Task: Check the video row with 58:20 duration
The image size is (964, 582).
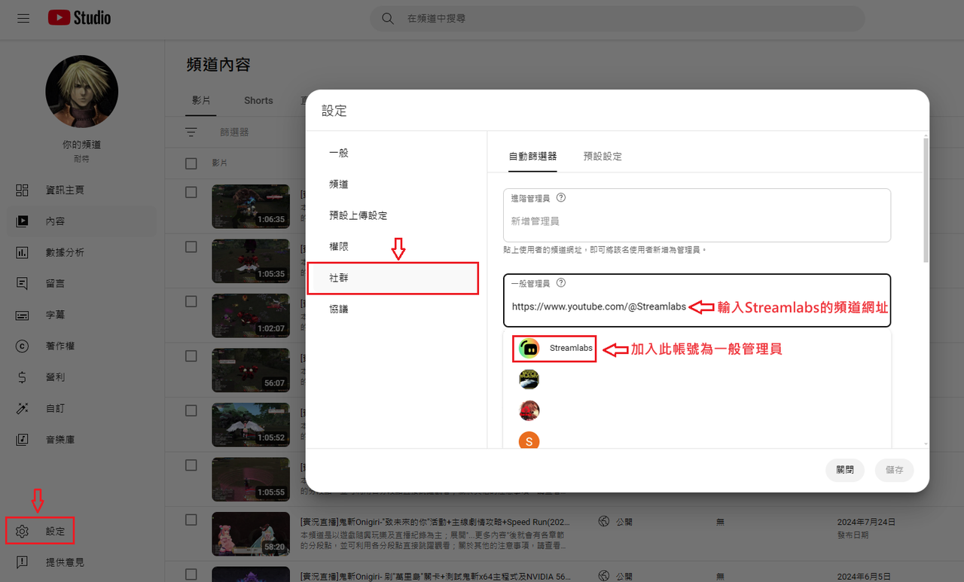Action: (191, 520)
